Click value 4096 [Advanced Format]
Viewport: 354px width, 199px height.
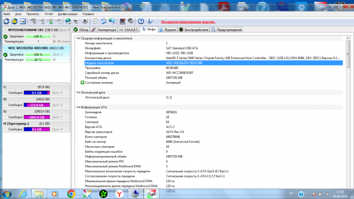[x=183, y=141]
